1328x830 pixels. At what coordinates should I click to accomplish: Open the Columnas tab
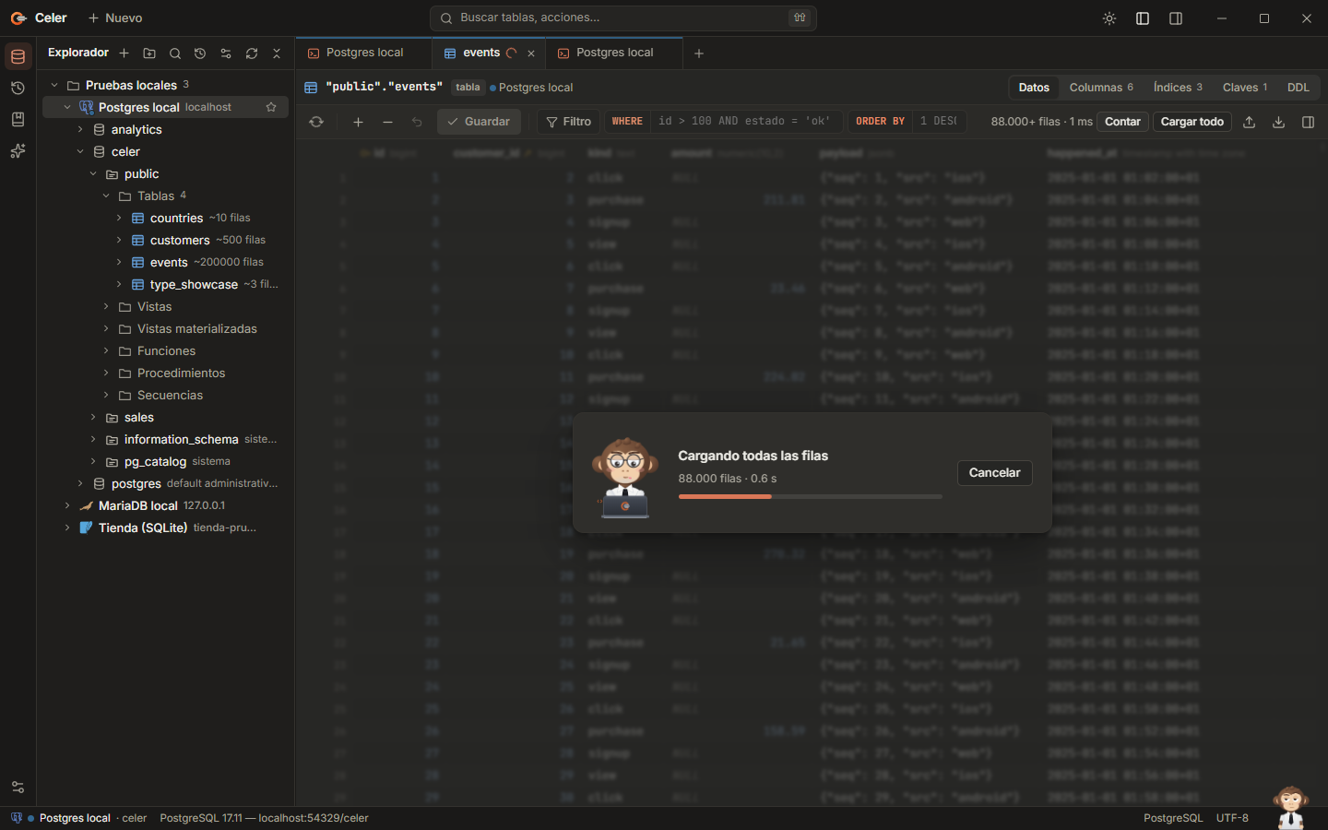click(x=1101, y=88)
